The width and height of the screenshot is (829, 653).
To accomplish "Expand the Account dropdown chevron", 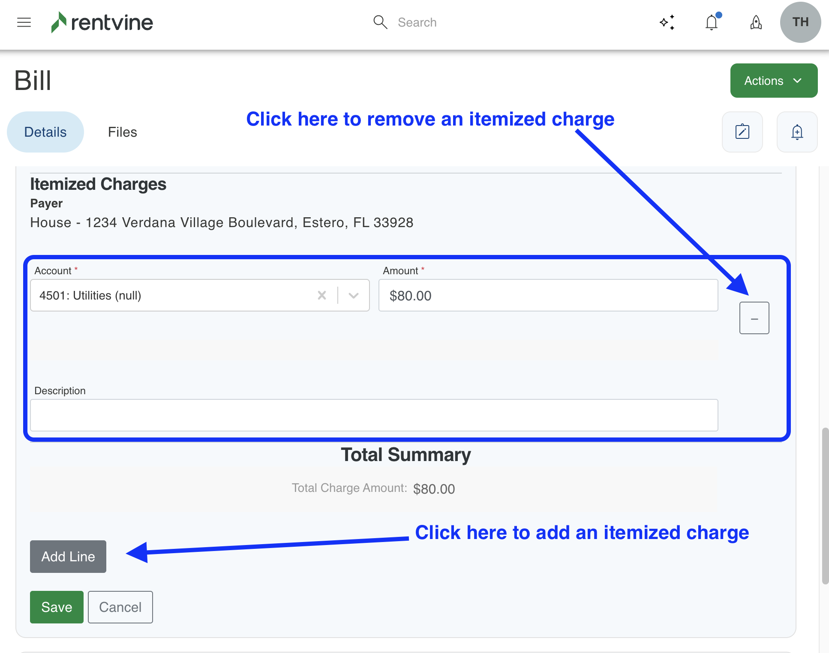I will (354, 295).
